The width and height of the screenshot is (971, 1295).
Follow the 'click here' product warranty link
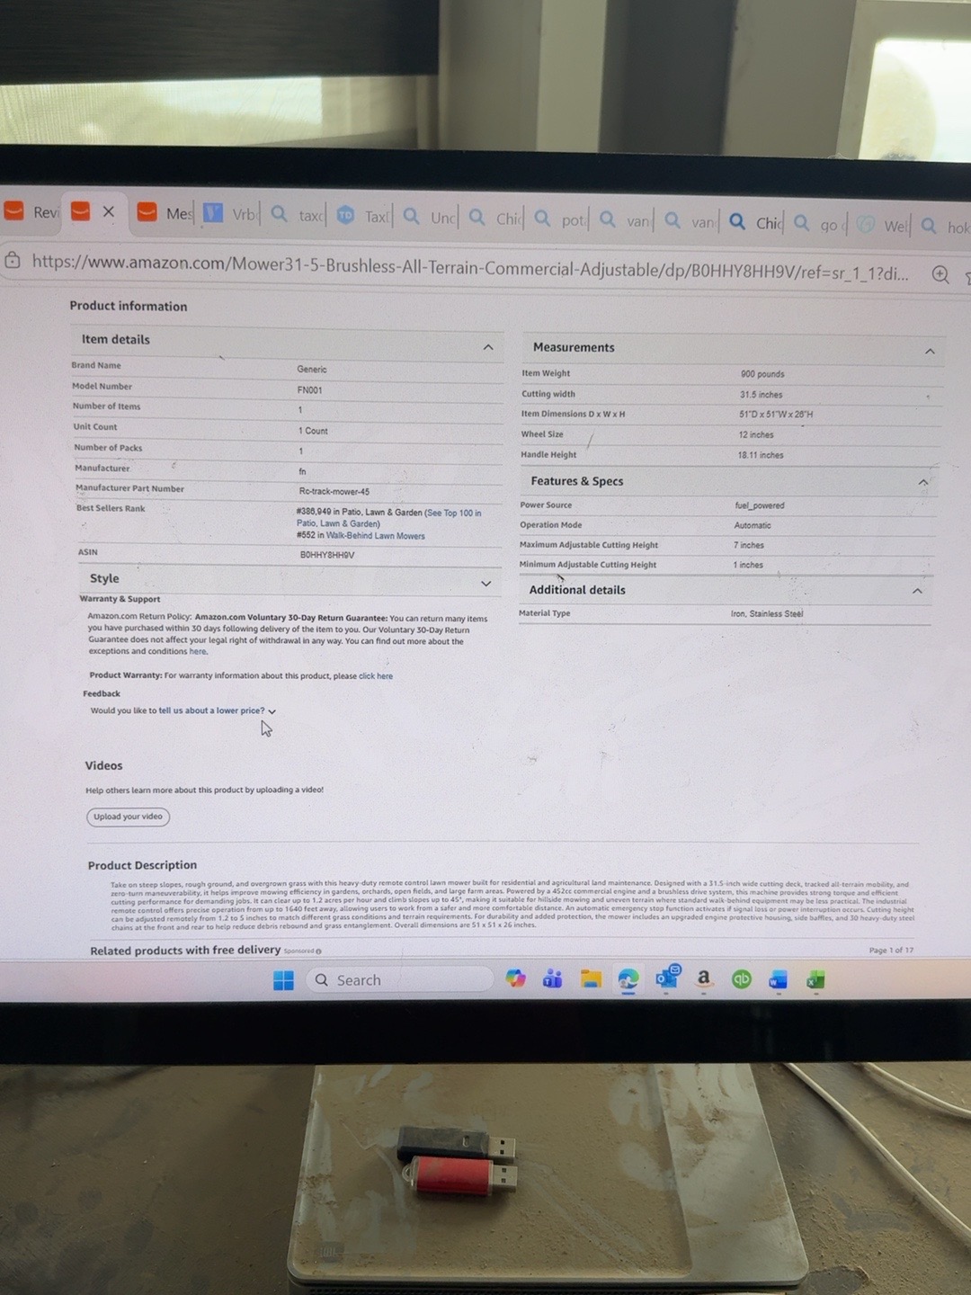(376, 676)
